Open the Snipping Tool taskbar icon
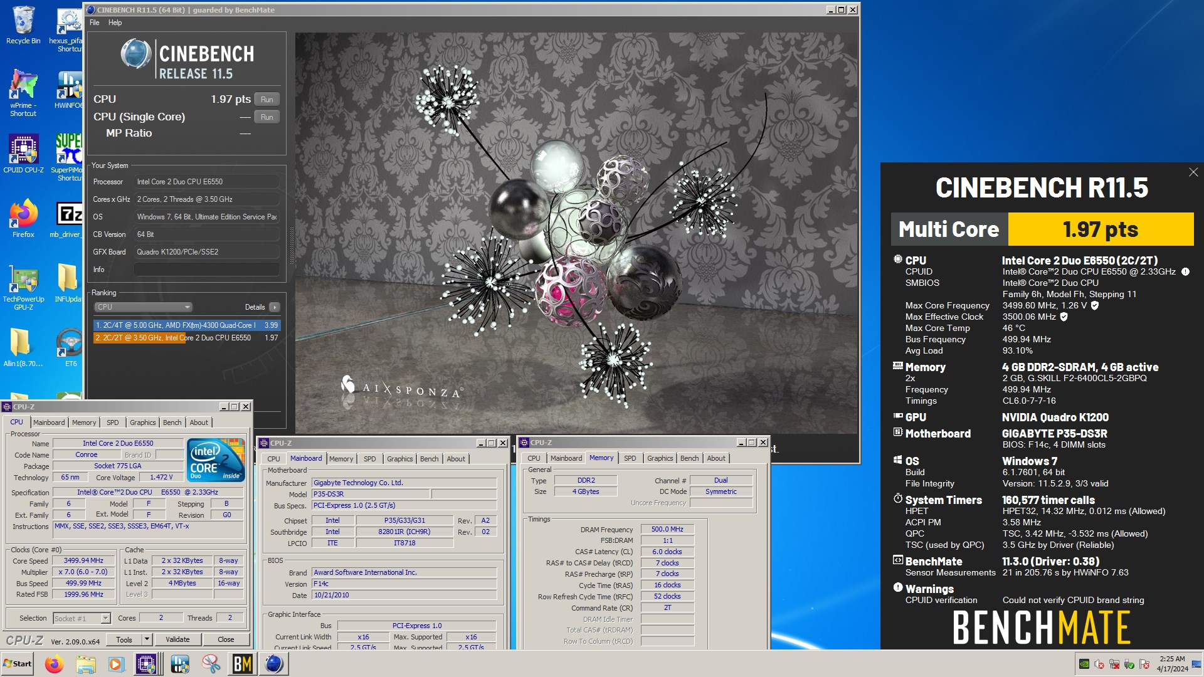The image size is (1204, 677). click(x=211, y=664)
